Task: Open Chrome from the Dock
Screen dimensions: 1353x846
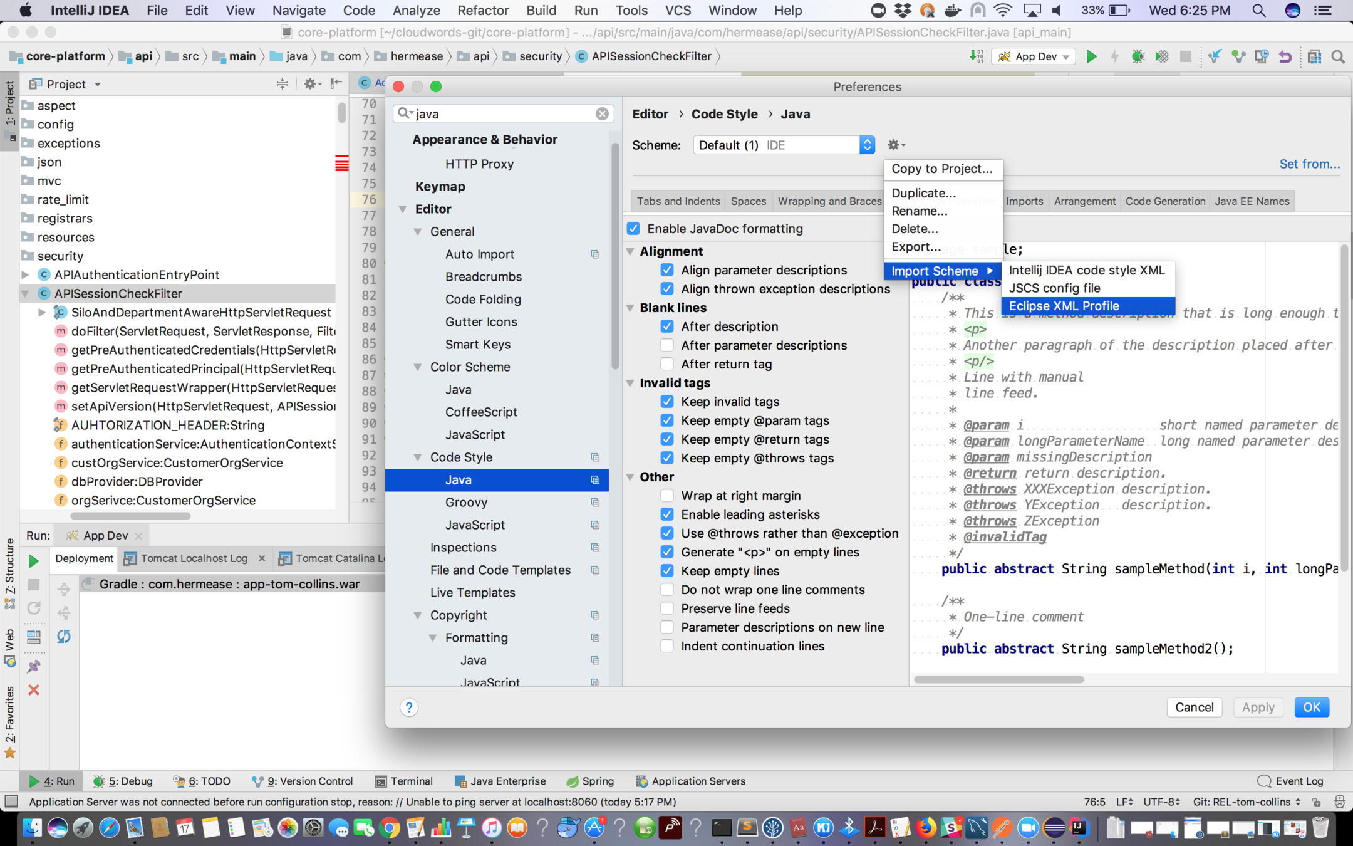Action: [389, 828]
